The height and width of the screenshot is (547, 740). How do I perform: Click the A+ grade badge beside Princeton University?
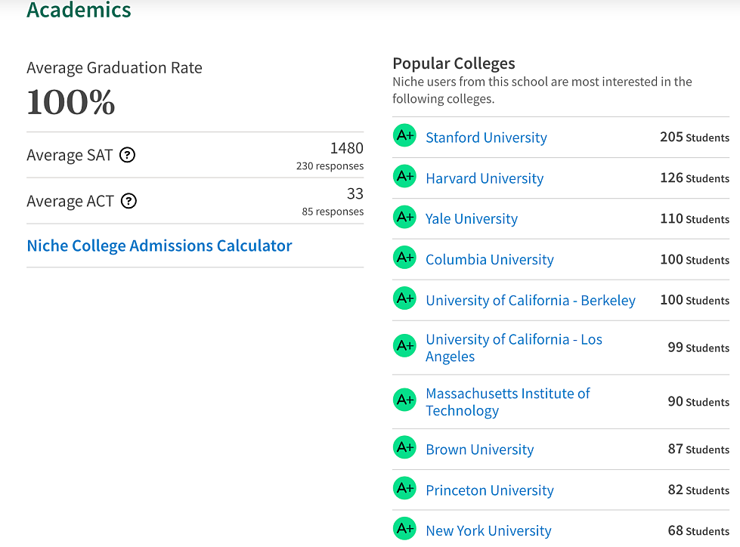click(404, 488)
